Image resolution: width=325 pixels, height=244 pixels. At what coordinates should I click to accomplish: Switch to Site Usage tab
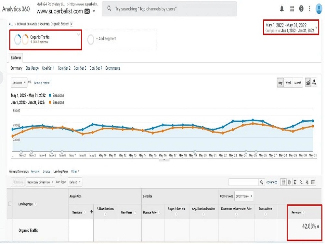point(32,68)
